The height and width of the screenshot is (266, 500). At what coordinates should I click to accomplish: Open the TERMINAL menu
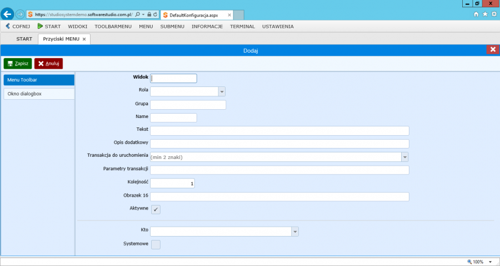click(x=242, y=27)
